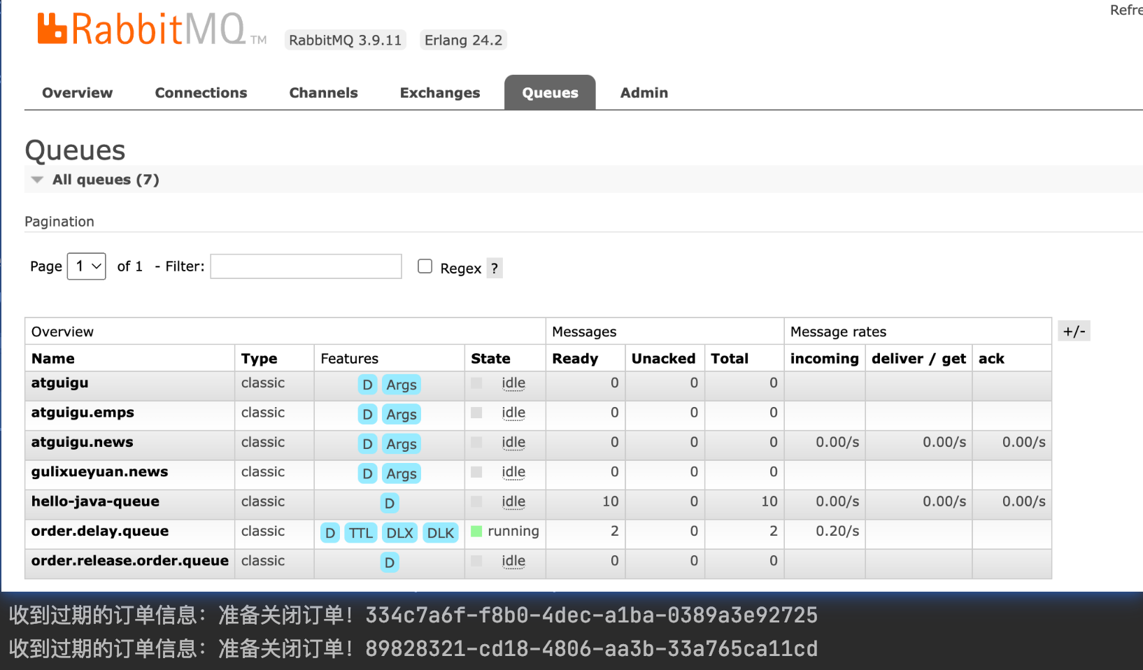Sort by the Total column header

click(730, 359)
